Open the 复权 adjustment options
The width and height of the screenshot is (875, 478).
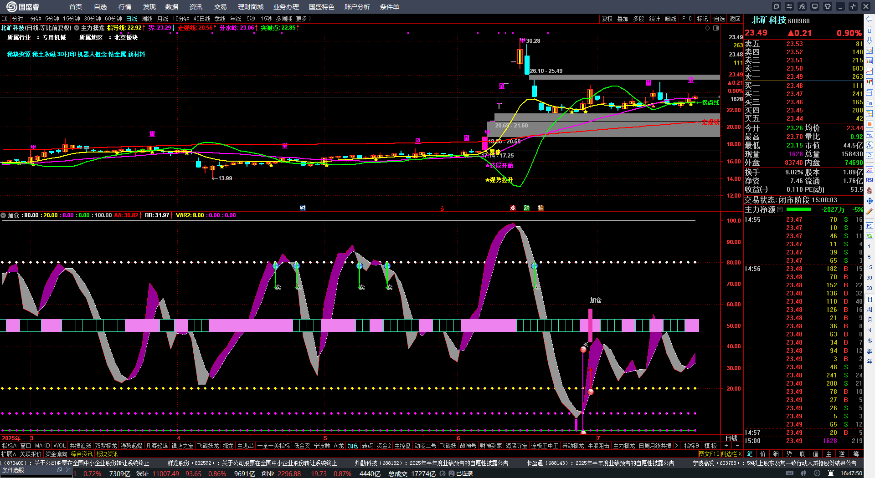click(x=607, y=19)
